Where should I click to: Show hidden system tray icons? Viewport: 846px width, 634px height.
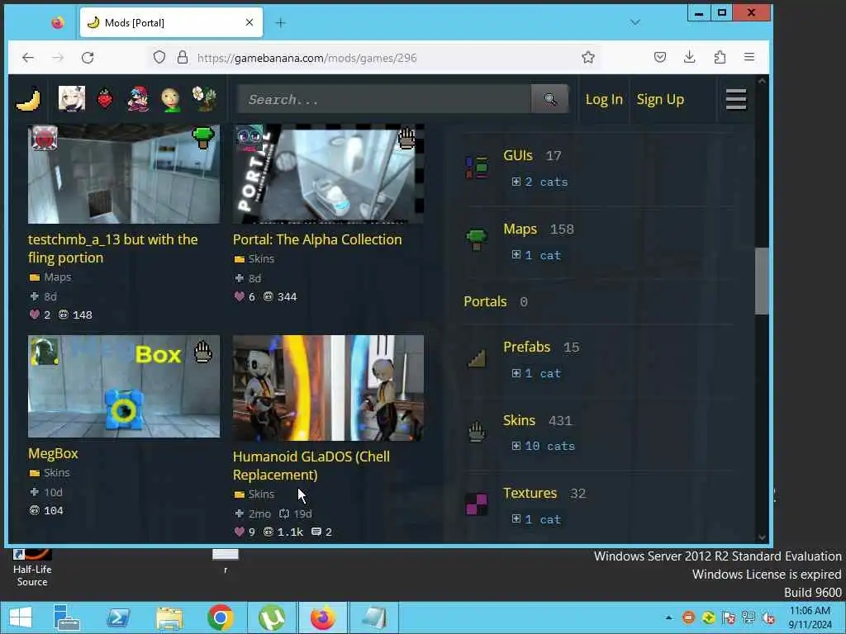pyautogui.click(x=668, y=617)
